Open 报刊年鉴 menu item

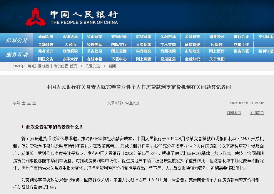tap(266, 51)
